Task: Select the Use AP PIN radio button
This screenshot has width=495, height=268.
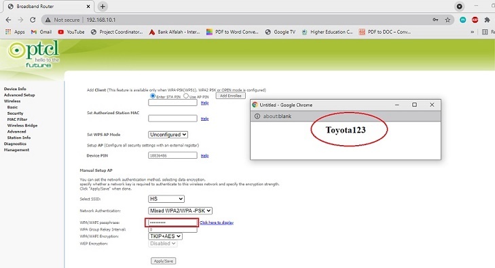Action: [x=186, y=96]
